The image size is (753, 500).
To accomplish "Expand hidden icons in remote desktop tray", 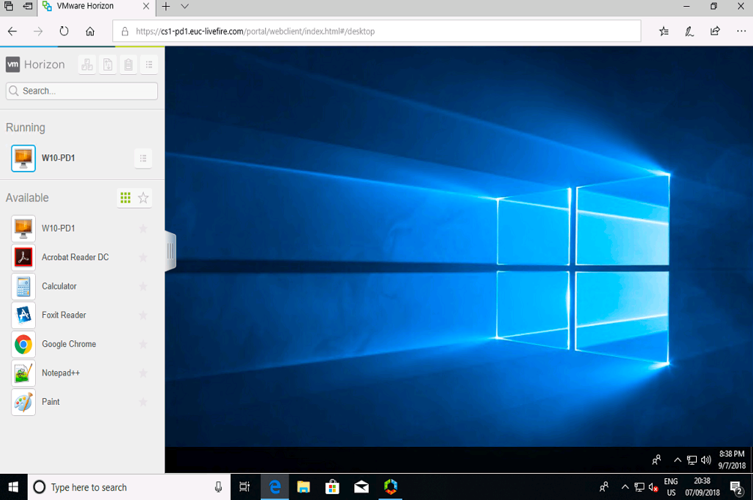I will coord(677,460).
